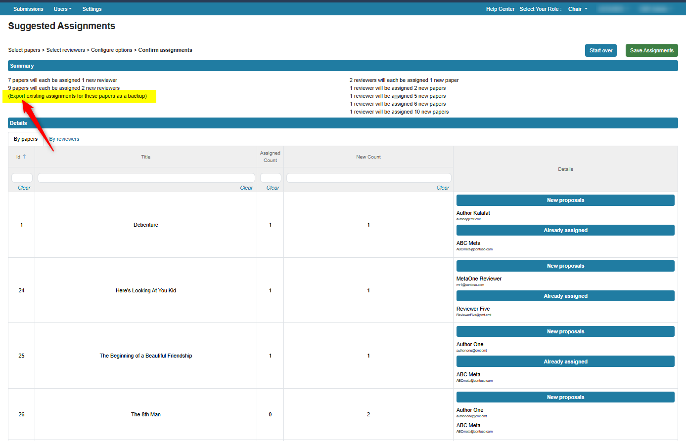Go back to Select papers step
Image resolution: width=686 pixels, height=441 pixels.
[24, 49]
